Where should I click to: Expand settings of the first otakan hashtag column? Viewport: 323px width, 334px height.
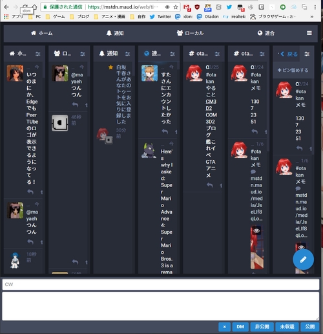click(217, 54)
